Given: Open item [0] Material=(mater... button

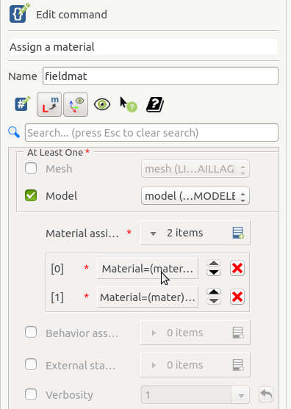Looking at the screenshot, I should click(x=148, y=269).
